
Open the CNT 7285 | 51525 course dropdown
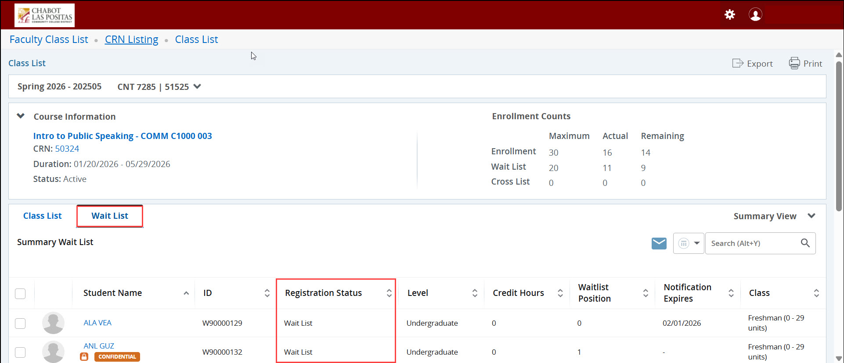197,87
